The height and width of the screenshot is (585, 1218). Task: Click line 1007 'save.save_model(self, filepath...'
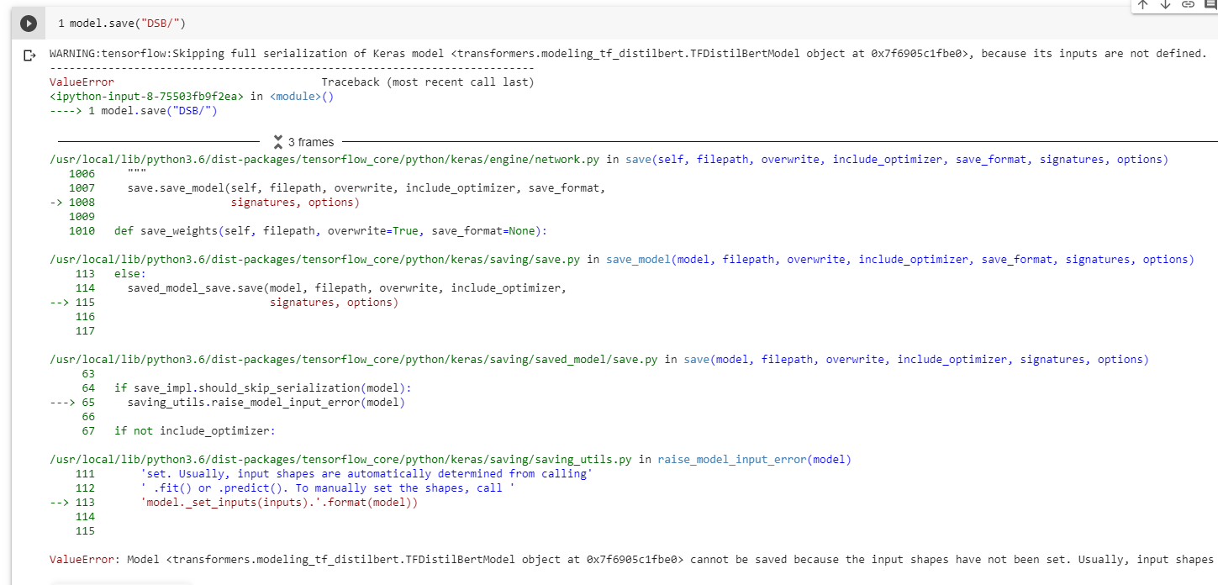click(x=366, y=188)
